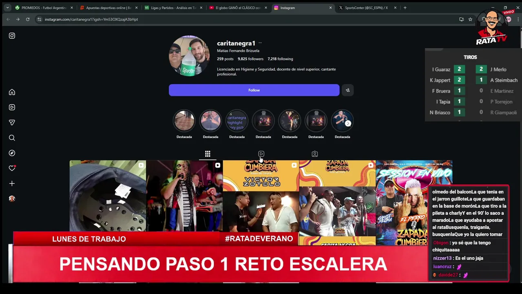Click the profile bio text
522x294 pixels.
[276, 71]
